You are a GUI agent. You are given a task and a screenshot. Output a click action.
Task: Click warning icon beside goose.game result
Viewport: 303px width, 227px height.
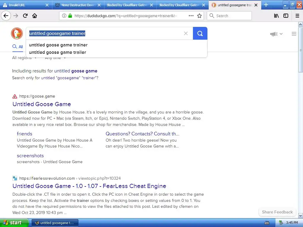click(x=15, y=96)
